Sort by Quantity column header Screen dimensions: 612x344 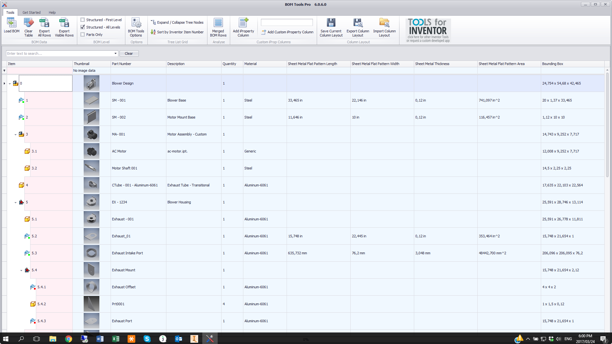(x=232, y=64)
